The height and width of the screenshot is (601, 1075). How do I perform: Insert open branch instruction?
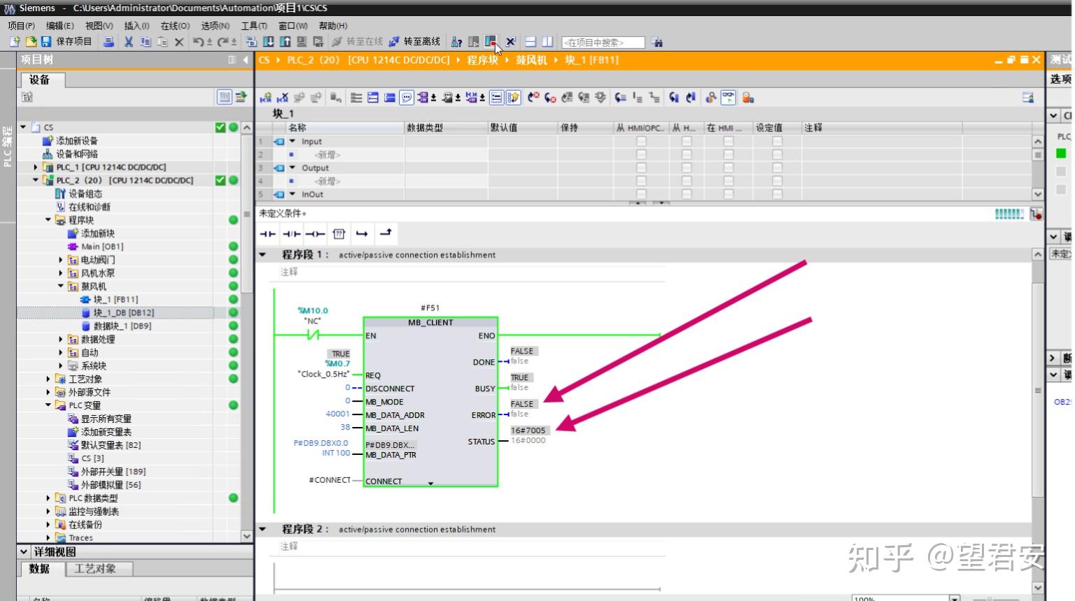[x=362, y=233]
